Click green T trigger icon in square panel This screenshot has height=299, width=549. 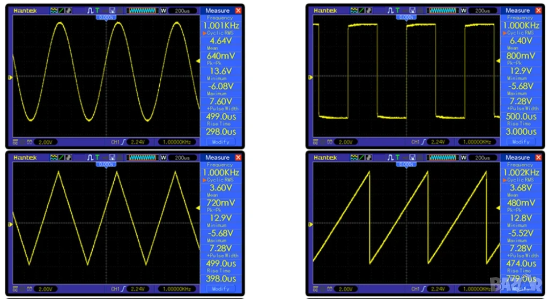pos(397,11)
